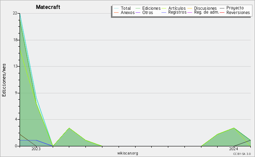Click the green Ediciones line swatch
Screen dimensions: 255x157
pyautogui.click(x=138, y=8)
